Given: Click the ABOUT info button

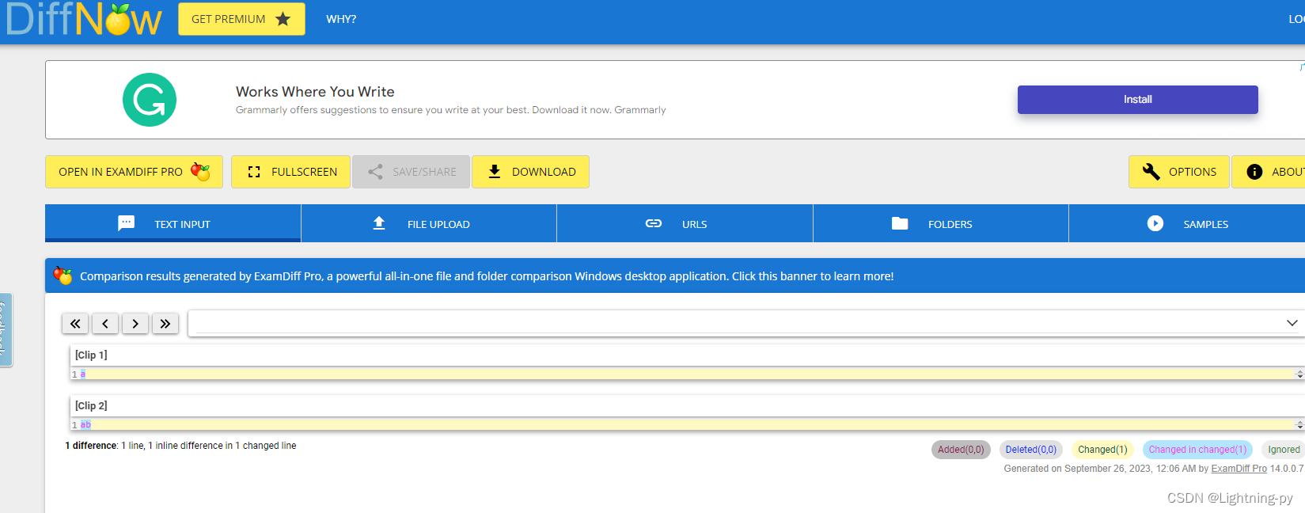Looking at the screenshot, I should 1269,172.
